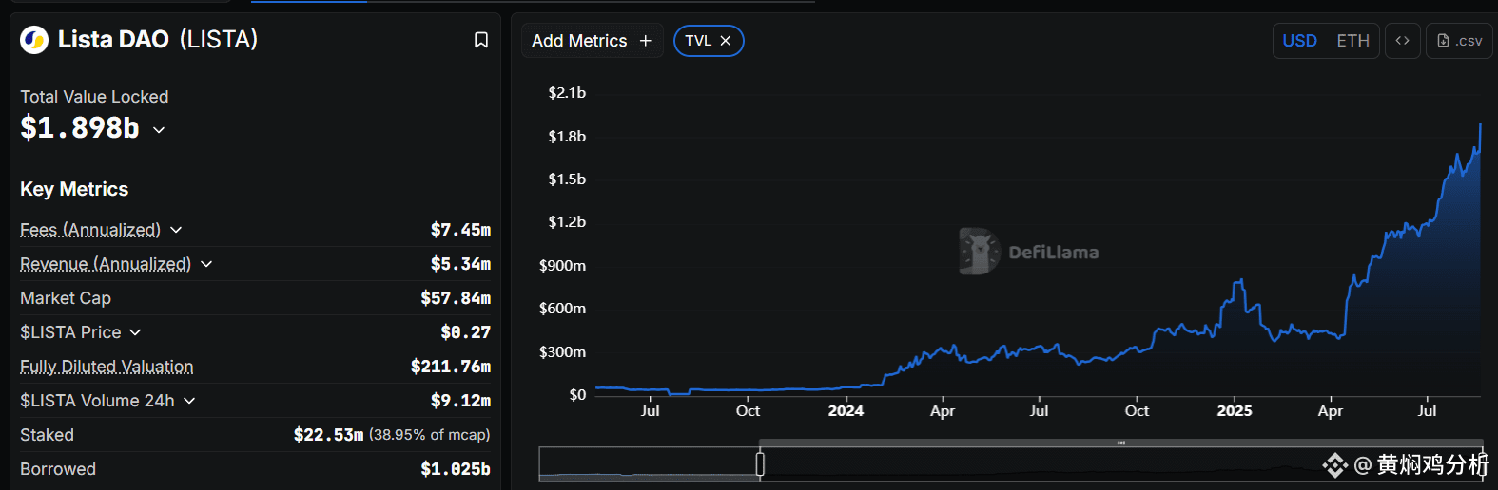This screenshot has height=490, width=1498.
Task: Switch chart denomination to ETH
Action: (1352, 41)
